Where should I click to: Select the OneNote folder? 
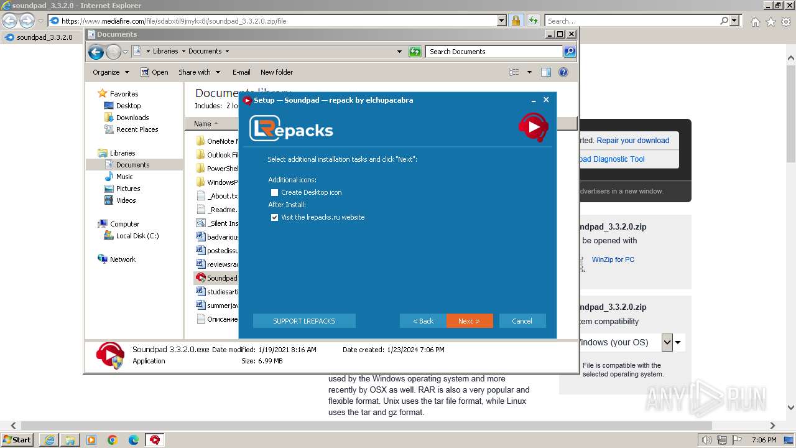[217, 141]
